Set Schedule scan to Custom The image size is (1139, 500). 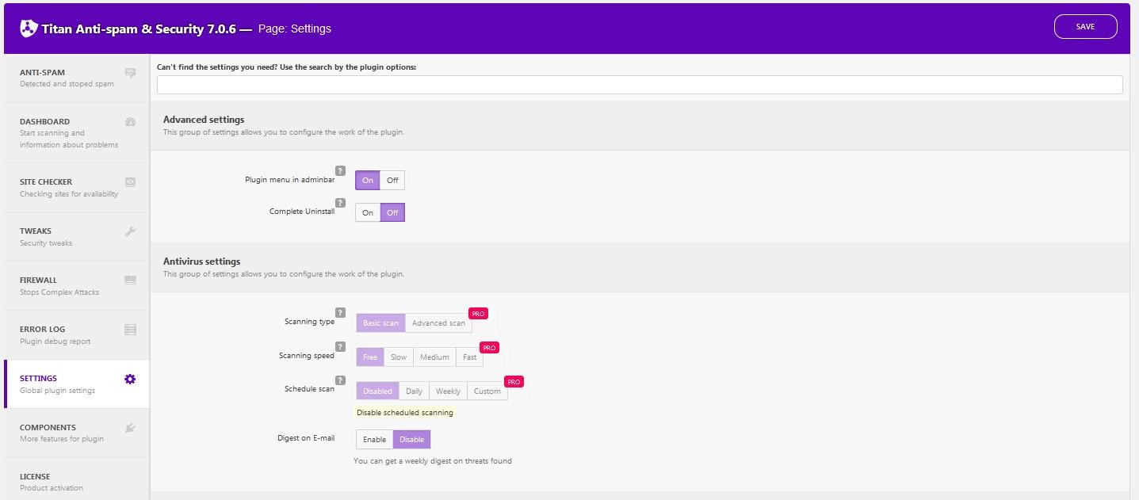(487, 391)
